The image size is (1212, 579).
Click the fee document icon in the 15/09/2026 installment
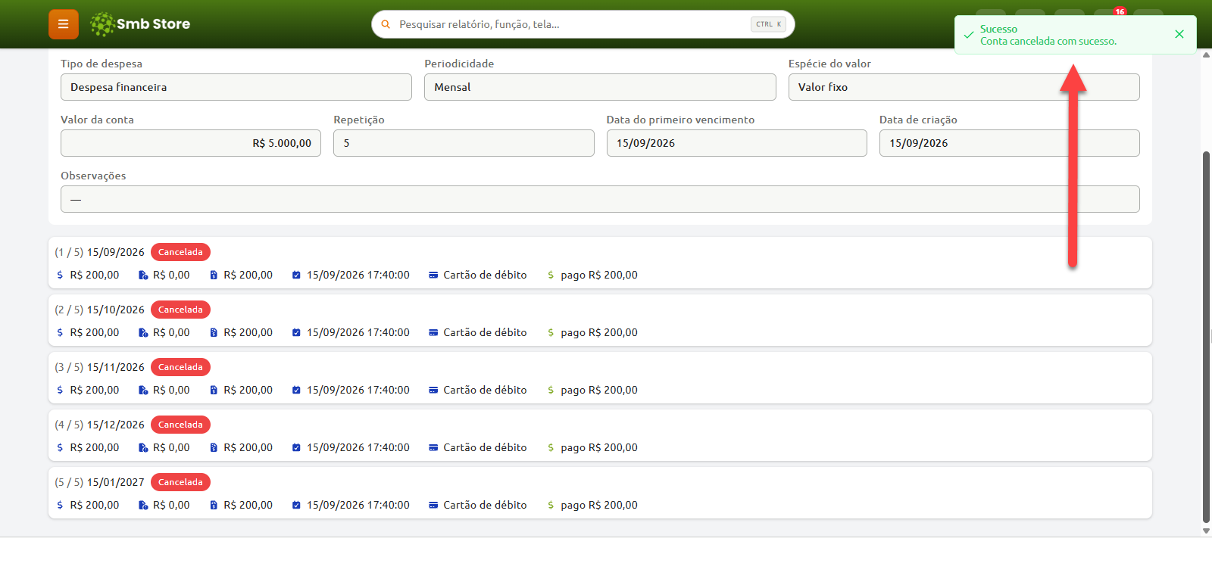click(143, 275)
